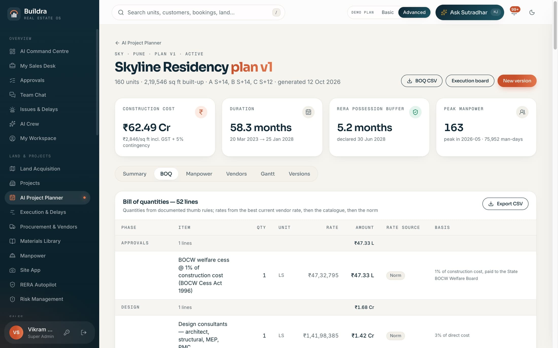Open Procurement & Vendors in sidebar
Image resolution: width=558 pixels, height=348 pixels.
[x=47, y=227]
